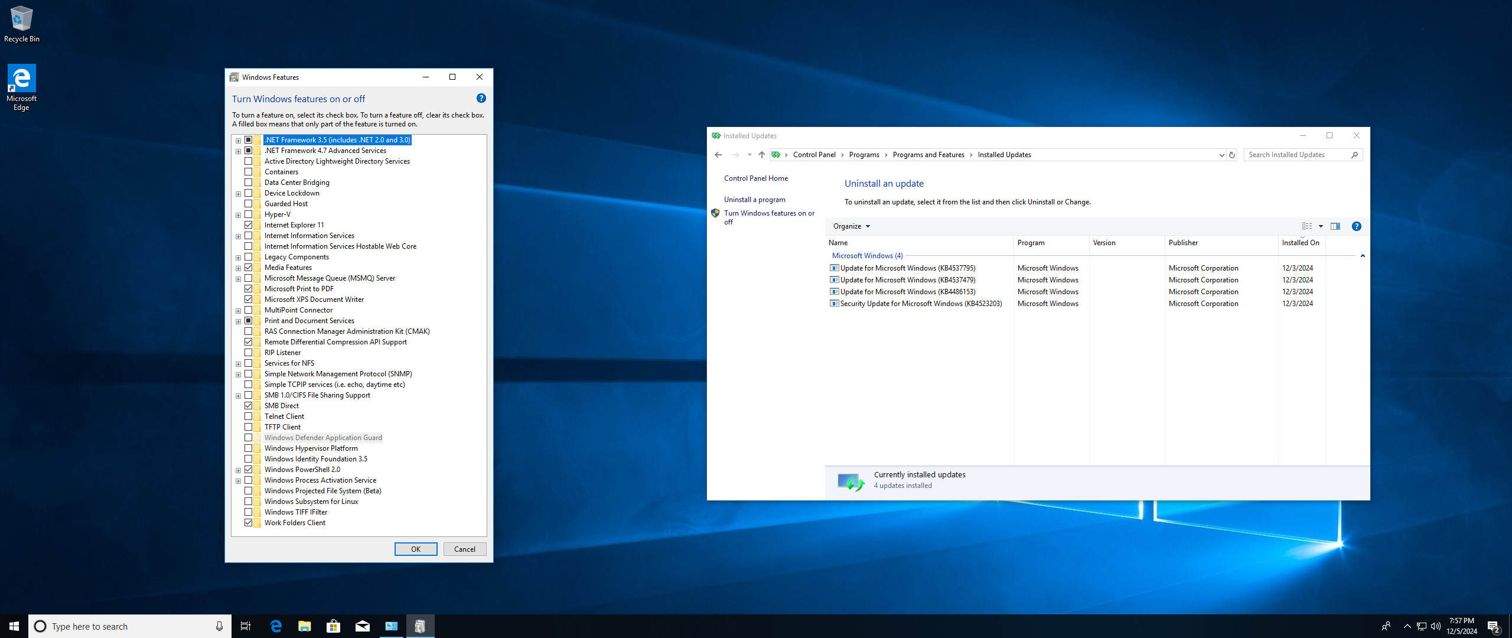Show hidden tray icons chevron

coord(1407,626)
